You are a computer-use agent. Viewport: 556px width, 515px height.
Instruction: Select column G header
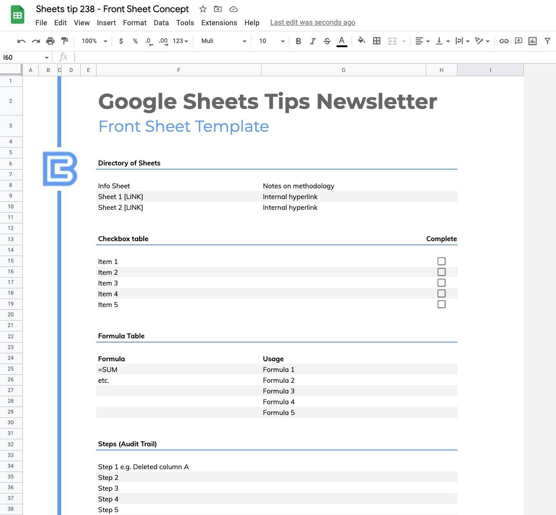point(344,70)
